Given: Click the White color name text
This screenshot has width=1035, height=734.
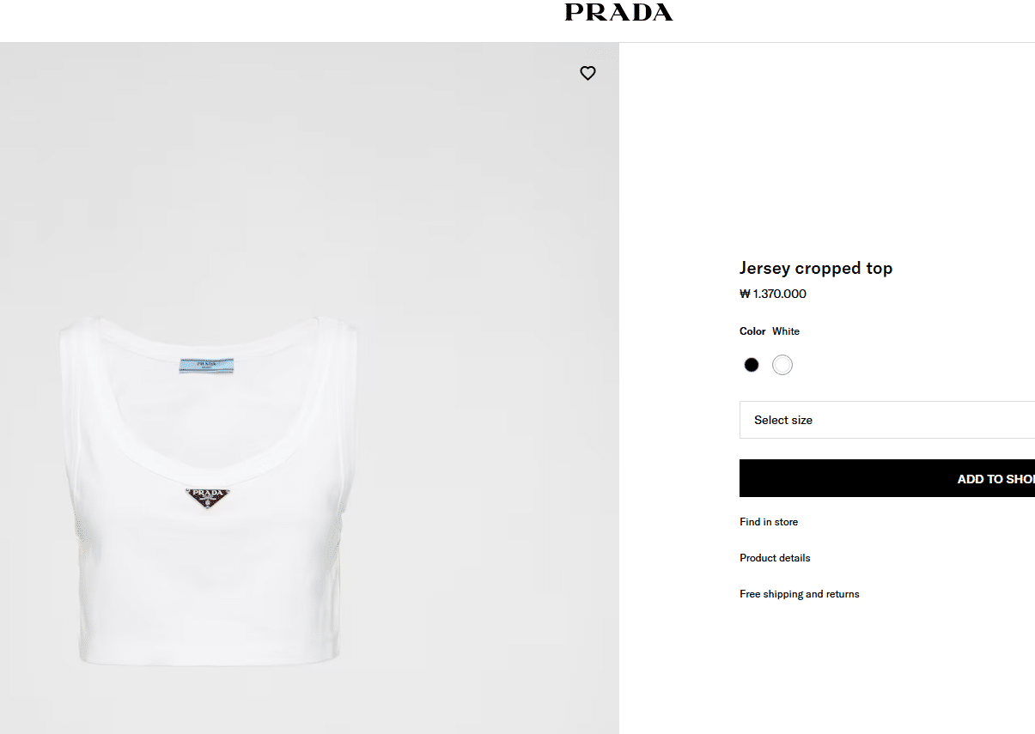Looking at the screenshot, I should (786, 331).
